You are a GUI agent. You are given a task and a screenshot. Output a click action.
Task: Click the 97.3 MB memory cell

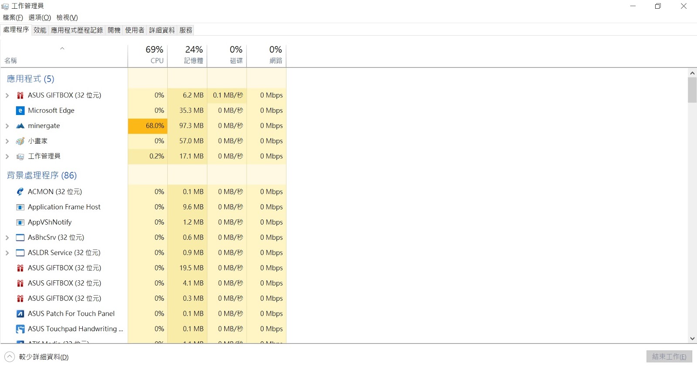[187, 126]
